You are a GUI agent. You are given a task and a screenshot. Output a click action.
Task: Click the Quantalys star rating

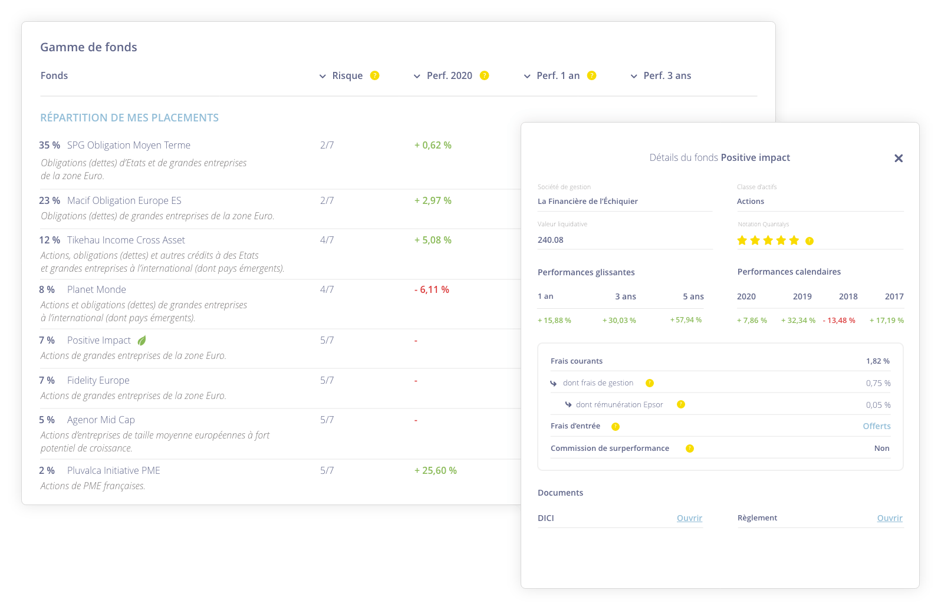pyautogui.click(x=768, y=240)
